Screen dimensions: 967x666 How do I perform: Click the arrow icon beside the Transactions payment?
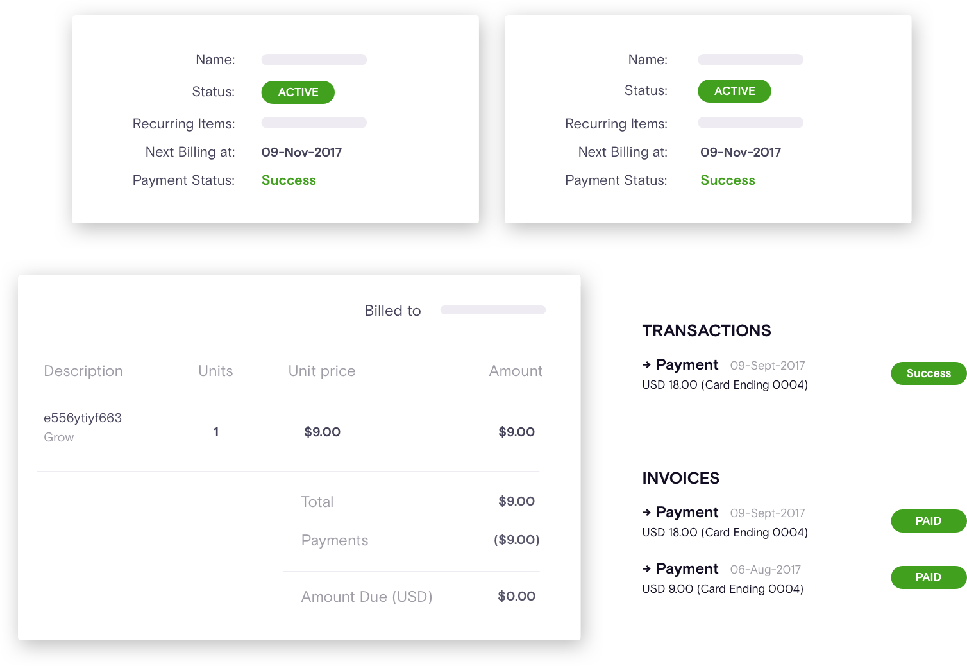point(646,365)
